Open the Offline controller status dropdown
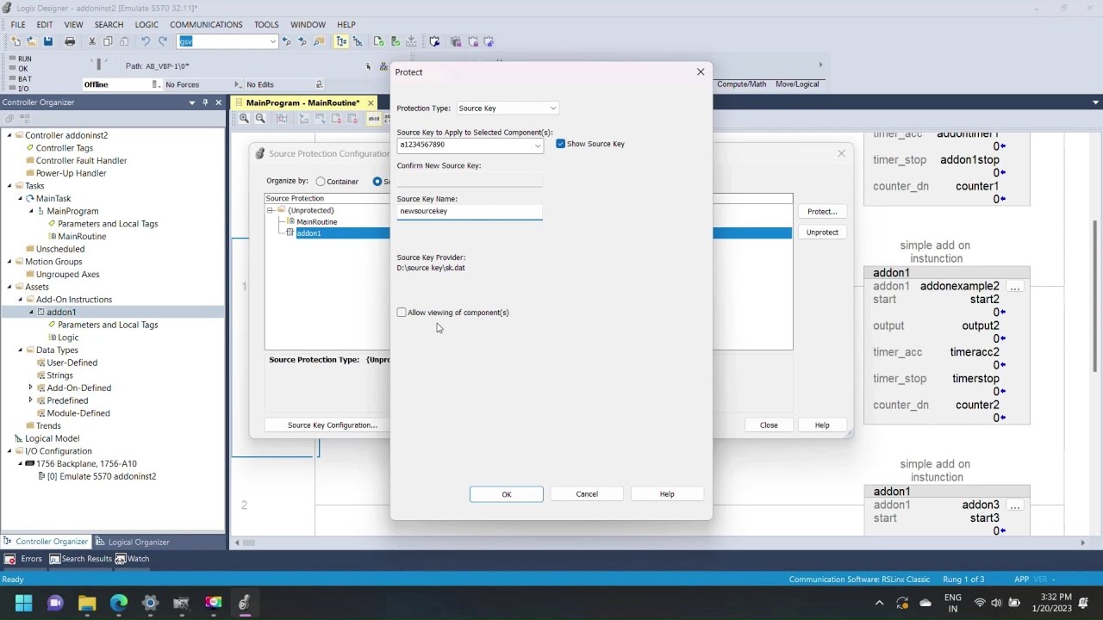 coord(155,84)
